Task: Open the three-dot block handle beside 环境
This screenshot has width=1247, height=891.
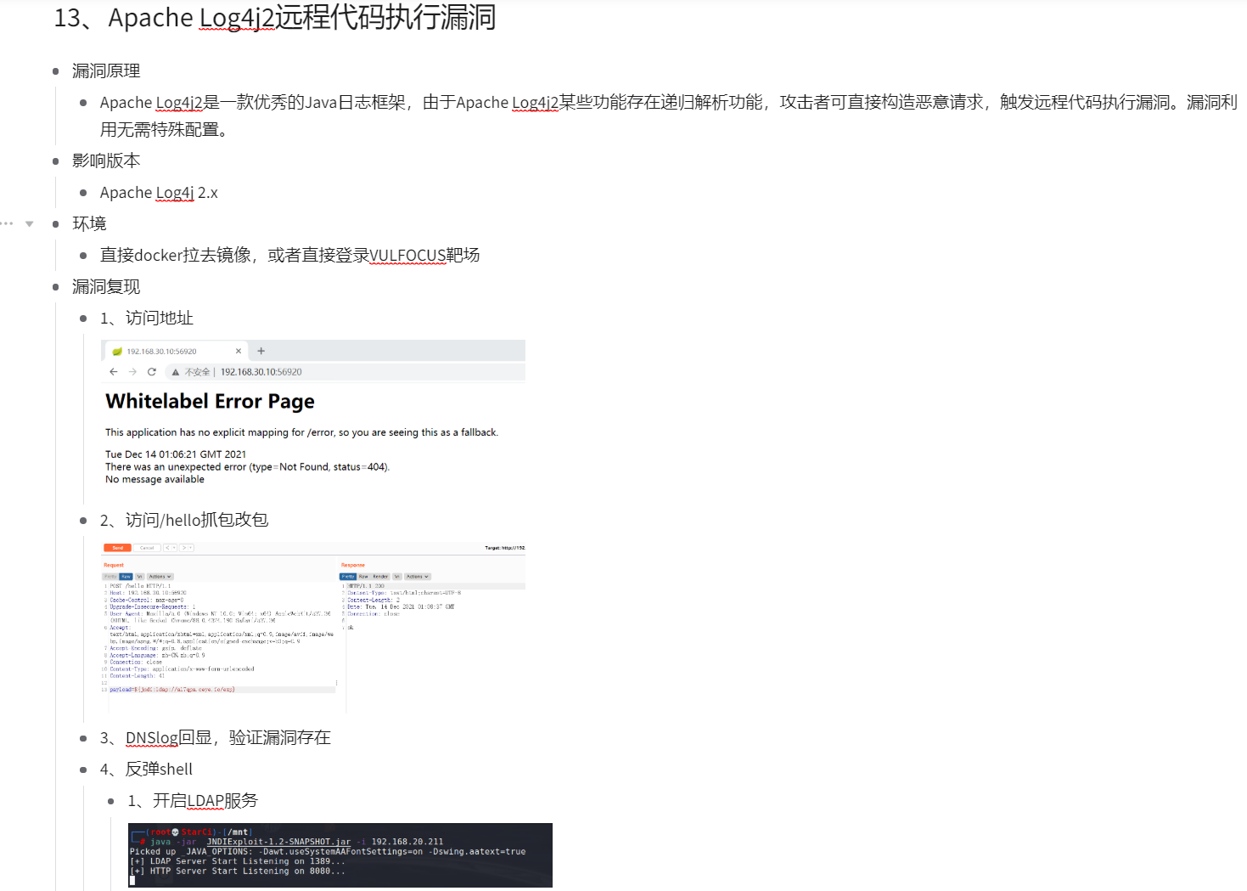Action: (7, 223)
